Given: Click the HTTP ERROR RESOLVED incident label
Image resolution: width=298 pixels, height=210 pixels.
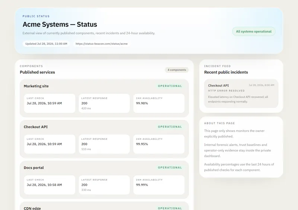Looking at the screenshot, I should point(226,91).
